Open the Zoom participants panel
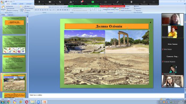 pos(71,2)
